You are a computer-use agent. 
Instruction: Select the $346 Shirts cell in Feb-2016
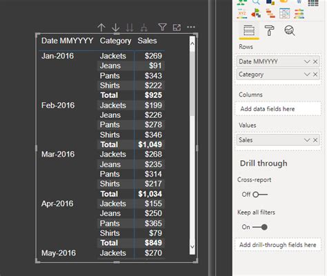tap(153, 135)
